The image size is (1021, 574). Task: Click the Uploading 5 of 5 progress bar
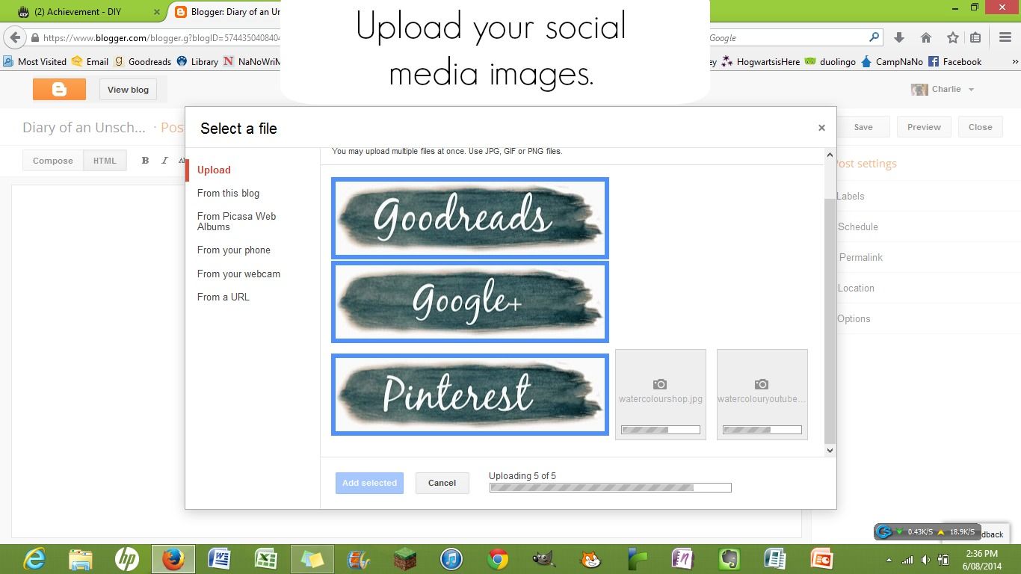609,487
